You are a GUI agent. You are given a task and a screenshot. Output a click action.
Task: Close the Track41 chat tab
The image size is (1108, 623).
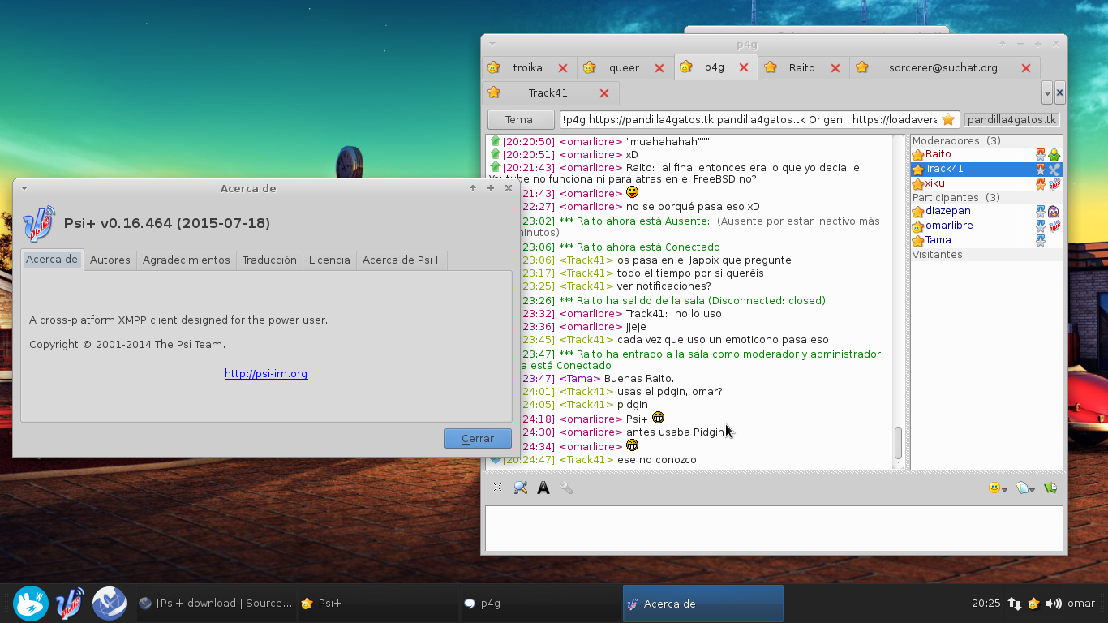tap(603, 93)
